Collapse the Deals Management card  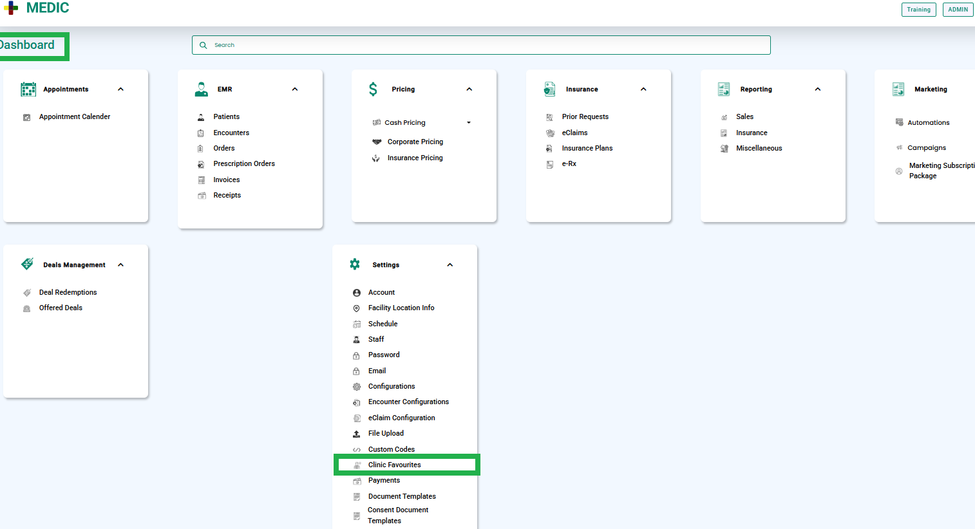[x=120, y=265]
